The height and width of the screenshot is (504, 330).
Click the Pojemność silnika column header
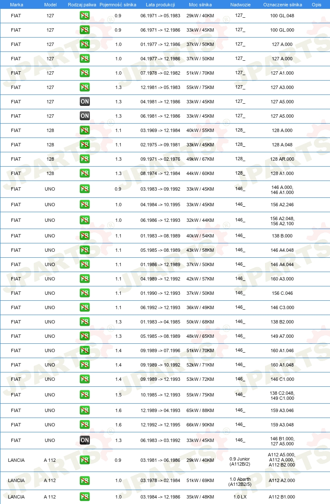tap(118, 5)
